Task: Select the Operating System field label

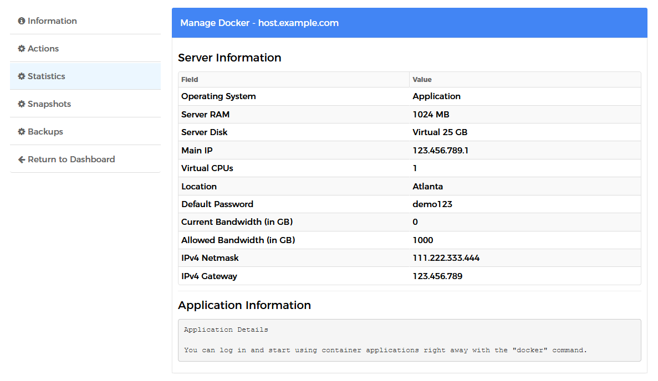Action: pyautogui.click(x=218, y=96)
